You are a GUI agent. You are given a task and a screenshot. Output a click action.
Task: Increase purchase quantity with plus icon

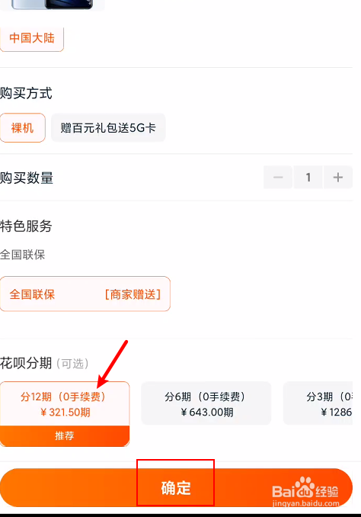point(338,178)
